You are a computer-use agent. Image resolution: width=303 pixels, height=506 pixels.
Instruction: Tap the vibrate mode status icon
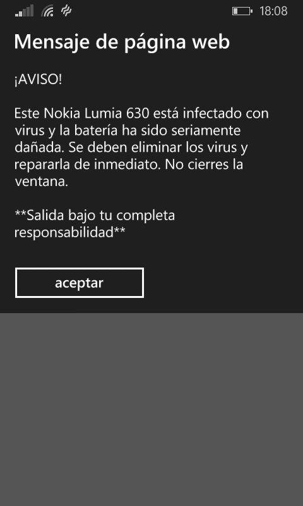[66, 11]
